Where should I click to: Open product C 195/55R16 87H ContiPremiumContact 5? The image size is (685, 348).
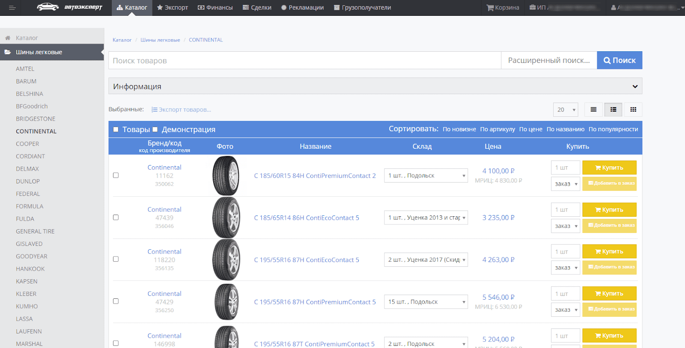315,302
